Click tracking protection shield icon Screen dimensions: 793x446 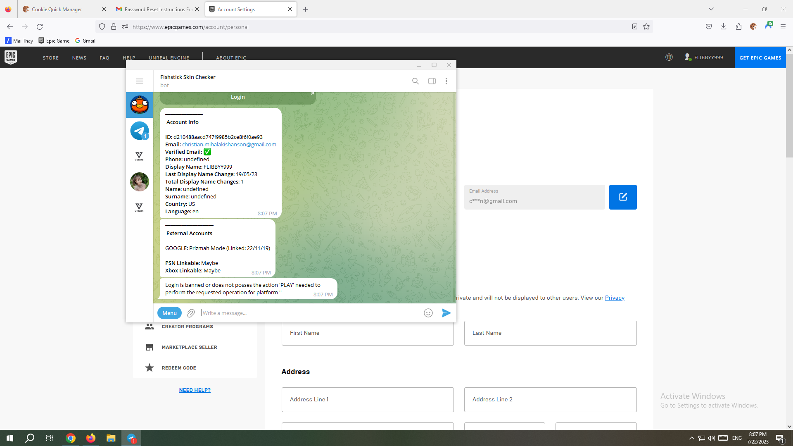(102, 27)
